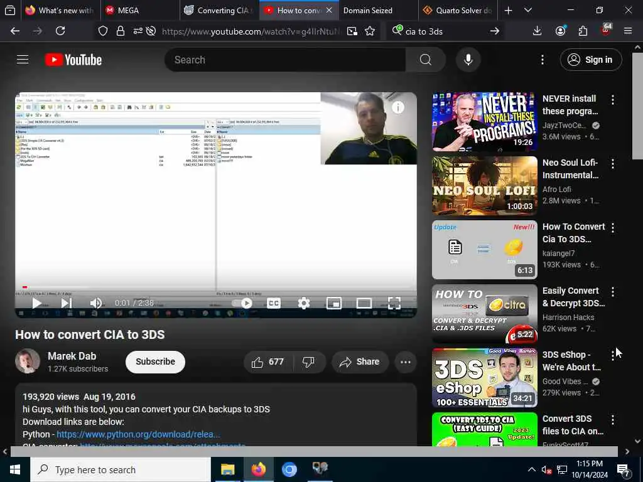Toggle closed captions in the player
This screenshot has width=643, height=482.
coord(274,303)
